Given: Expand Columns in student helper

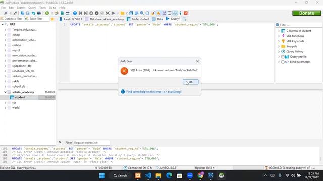Looking at the screenshot, I should pyautogui.click(x=279, y=31).
